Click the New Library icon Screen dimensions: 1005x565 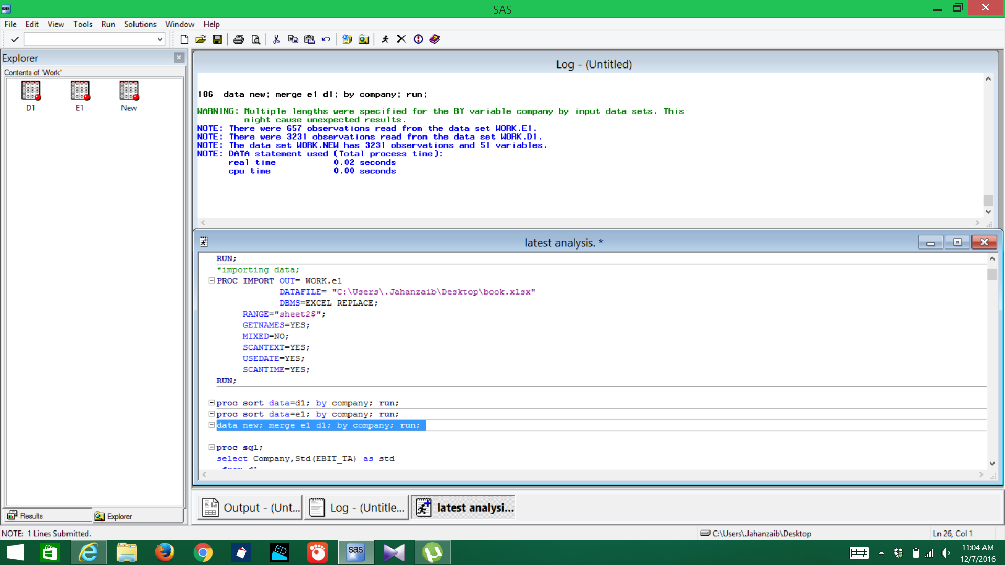point(347,39)
